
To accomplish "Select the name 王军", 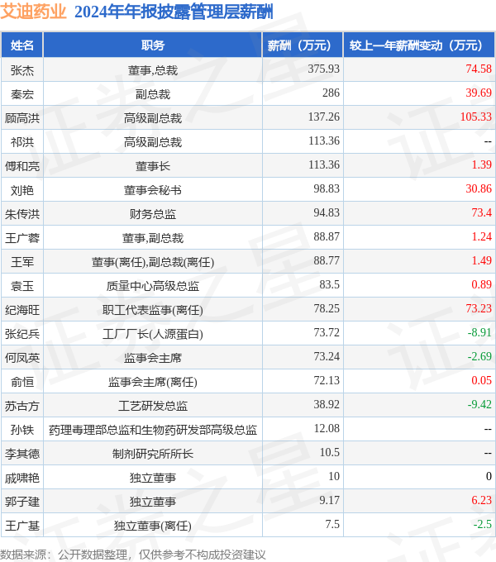I will pos(22,262).
